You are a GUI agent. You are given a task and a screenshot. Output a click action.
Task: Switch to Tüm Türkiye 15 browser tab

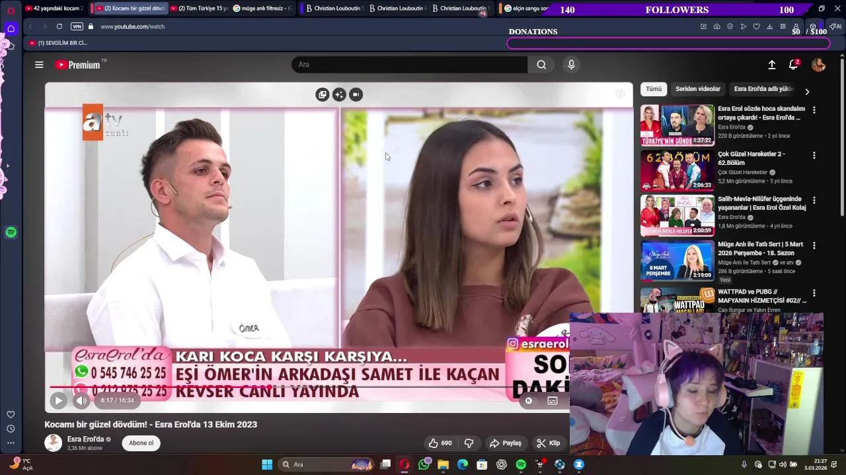(x=198, y=9)
